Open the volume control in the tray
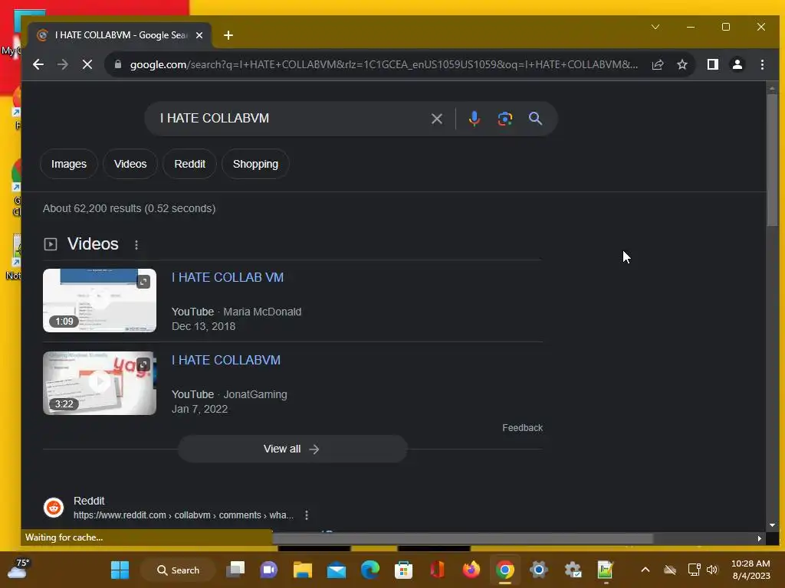This screenshot has height=588, width=785. [x=712, y=570]
